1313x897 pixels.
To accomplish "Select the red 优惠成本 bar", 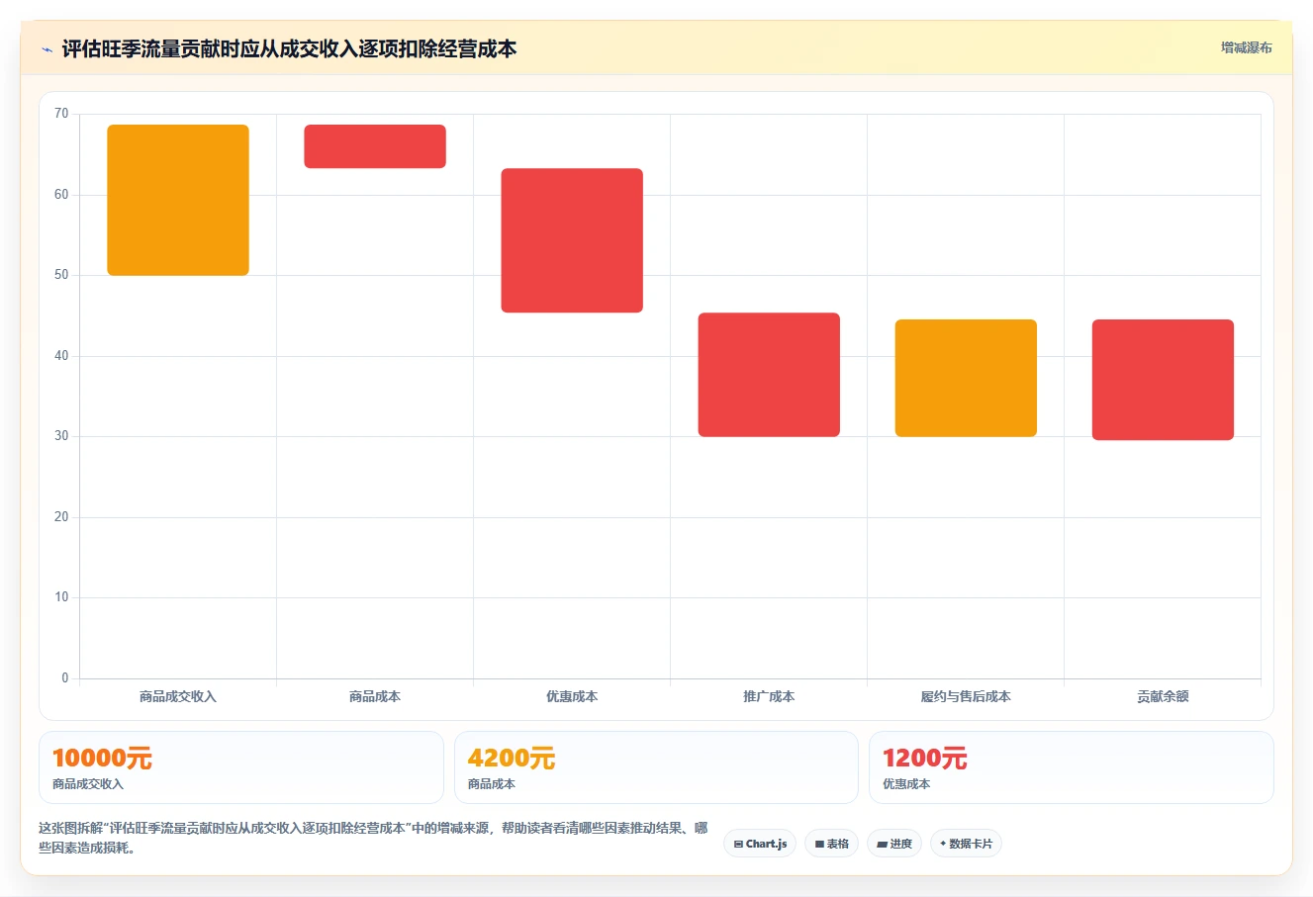I will pos(572,240).
